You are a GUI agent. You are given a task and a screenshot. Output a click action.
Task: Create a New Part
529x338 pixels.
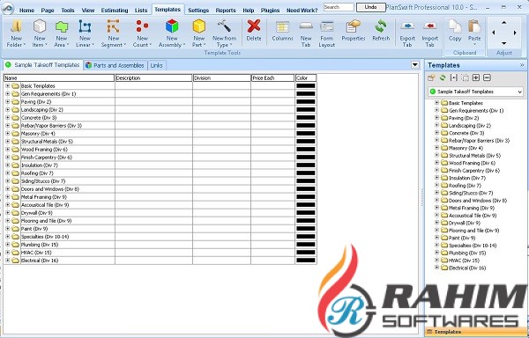(x=198, y=33)
